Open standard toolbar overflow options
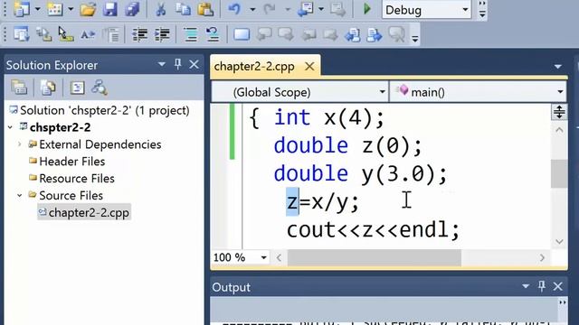The image size is (579, 325). pyautogui.click(x=482, y=10)
